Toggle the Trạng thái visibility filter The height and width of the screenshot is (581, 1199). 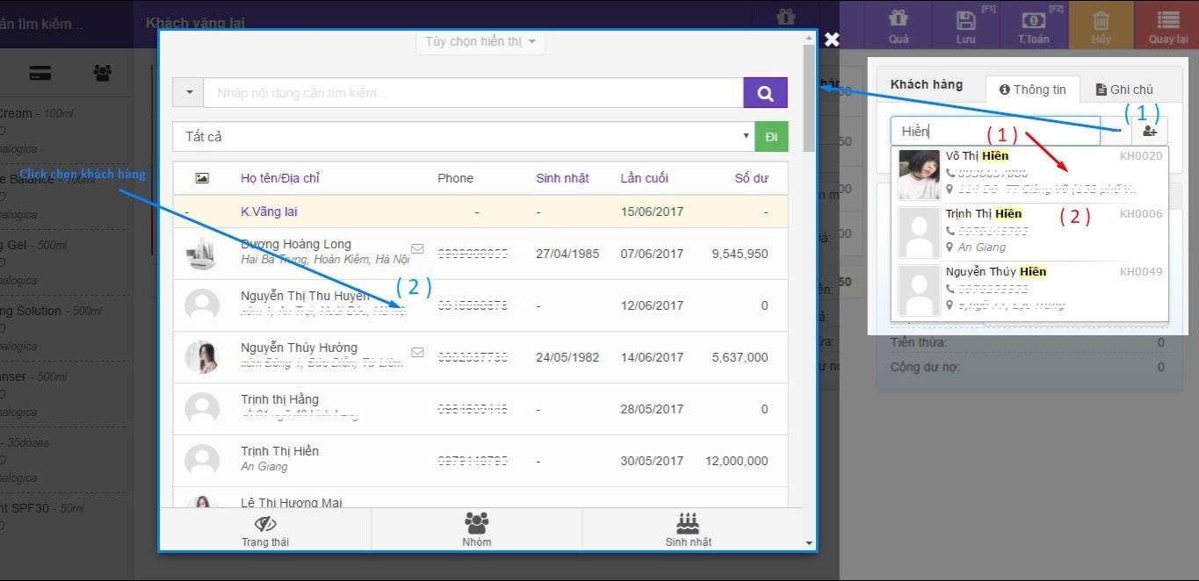click(265, 530)
